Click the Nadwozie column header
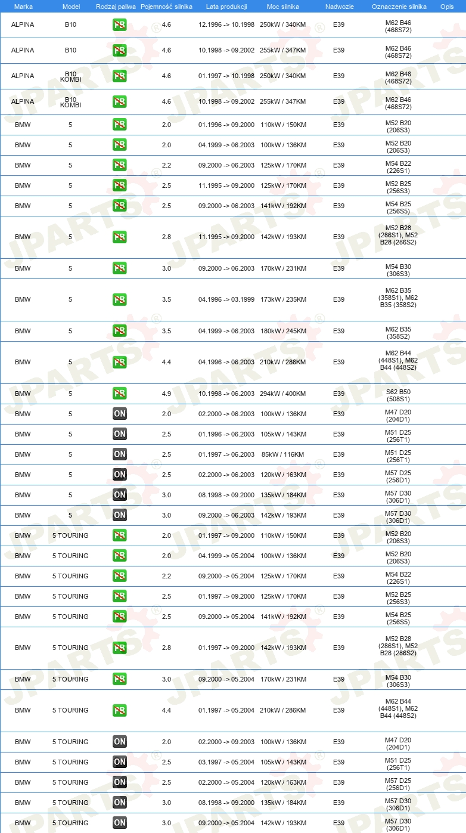The image size is (466, 833). (x=339, y=7)
